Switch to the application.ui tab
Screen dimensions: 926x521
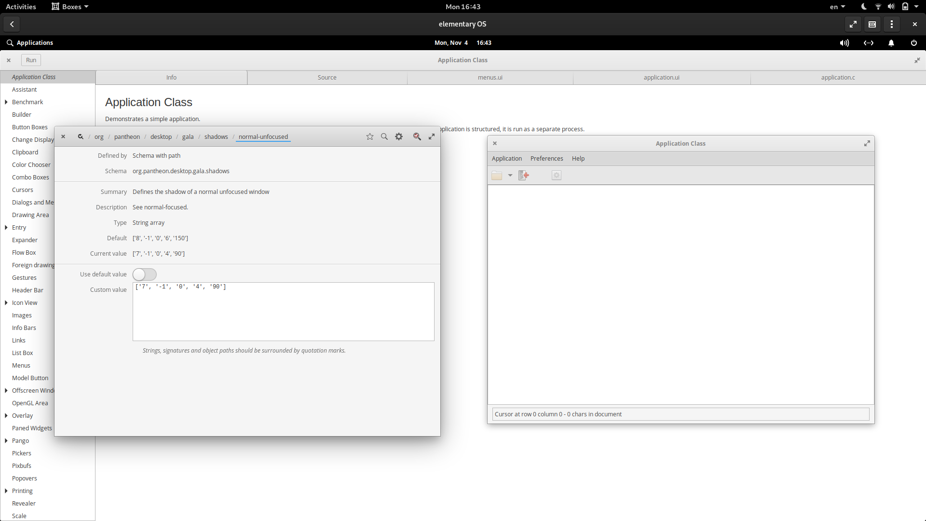click(662, 78)
